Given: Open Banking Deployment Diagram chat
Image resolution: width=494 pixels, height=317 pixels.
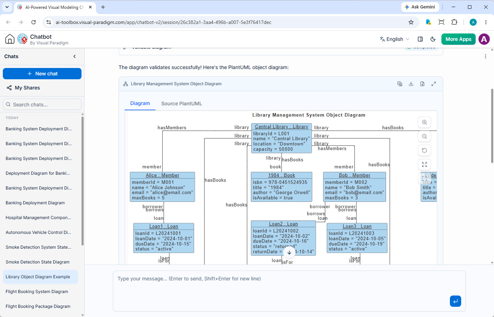Looking at the screenshot, I should [x=40, y=203].
